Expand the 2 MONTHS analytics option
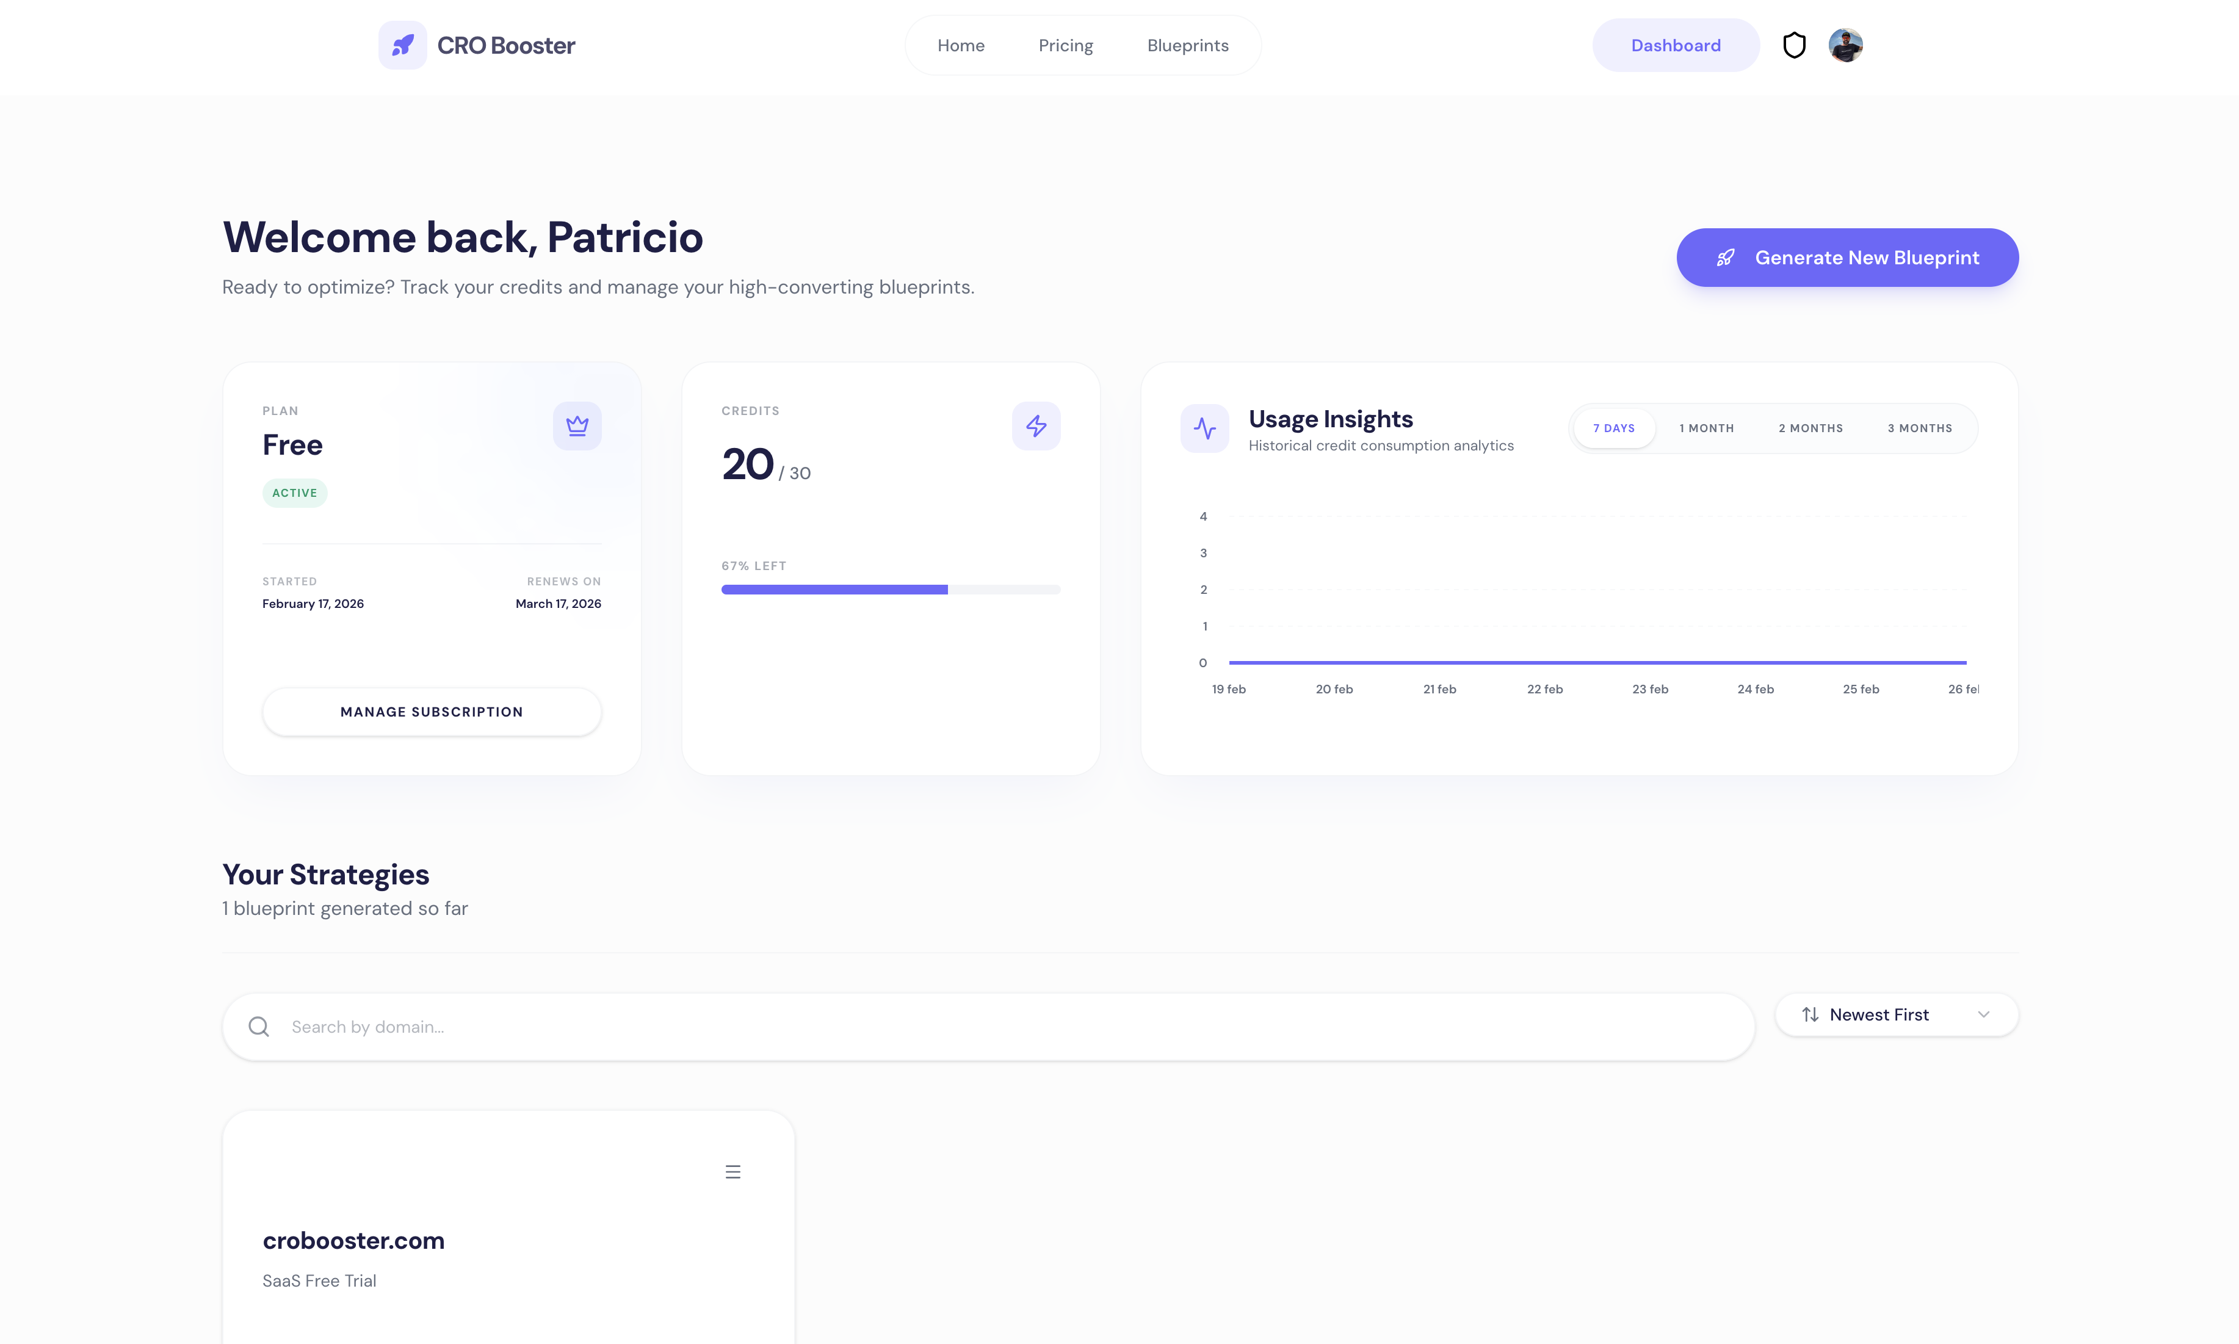Screen dimensions: 2239x1344 pyautogui.click(x=1810, y=427)
